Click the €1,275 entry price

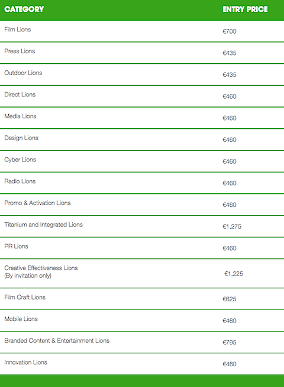tap(232, 226)
